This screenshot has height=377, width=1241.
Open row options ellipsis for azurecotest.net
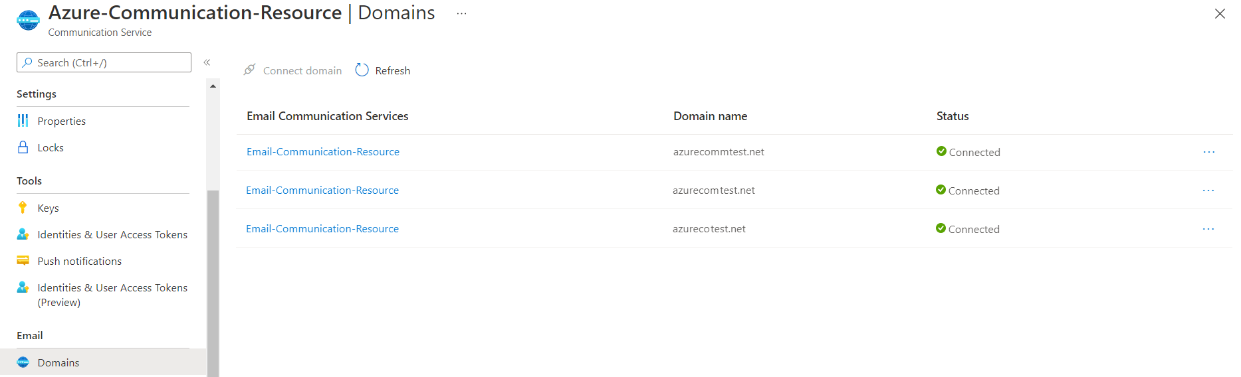click(1208, 229)
